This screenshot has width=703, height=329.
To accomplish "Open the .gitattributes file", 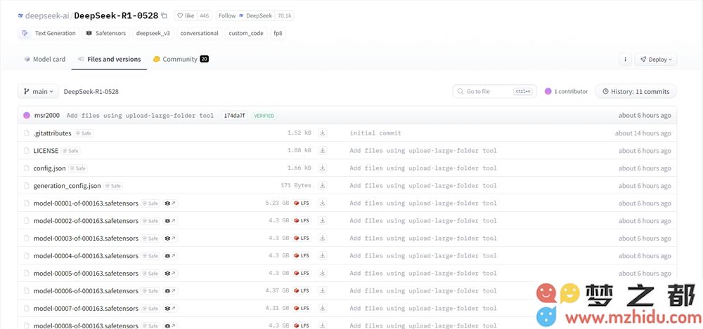I will pyautogui.click(x=52, y=133).
